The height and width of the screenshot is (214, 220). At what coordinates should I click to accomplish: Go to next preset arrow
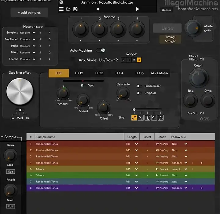137,9
